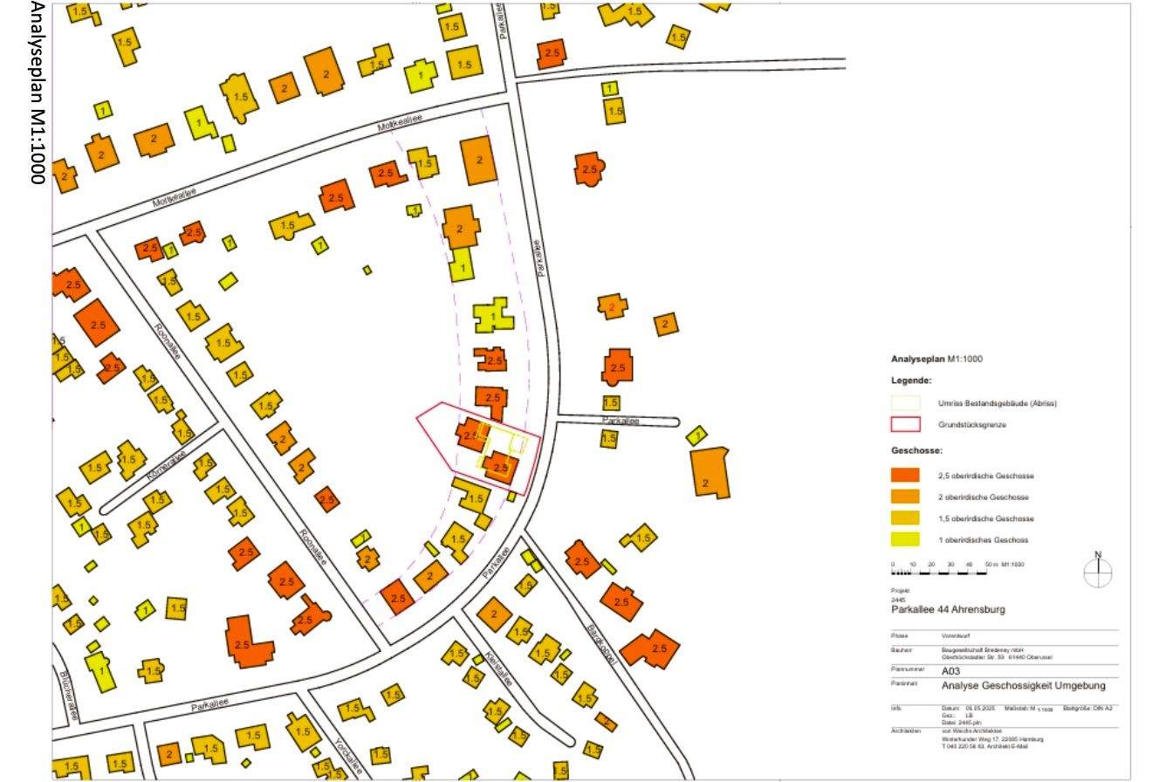Select the plan number A03
The width and height of the screenshot is (1173, 782).
click(952, 671)
